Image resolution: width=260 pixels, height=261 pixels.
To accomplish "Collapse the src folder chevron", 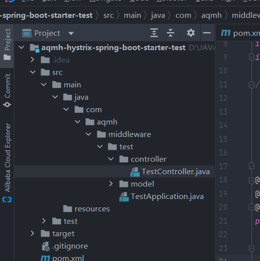I will tap(33, 72).
